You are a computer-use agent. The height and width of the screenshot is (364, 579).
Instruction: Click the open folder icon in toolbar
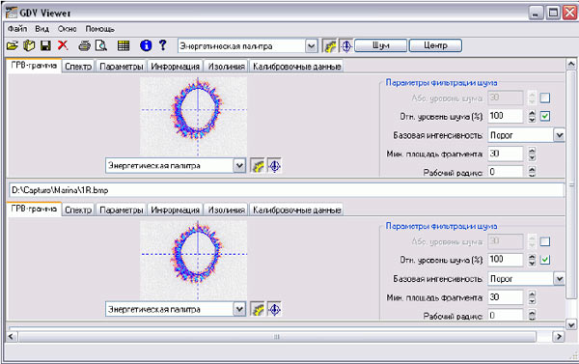(x=13, y=45)
